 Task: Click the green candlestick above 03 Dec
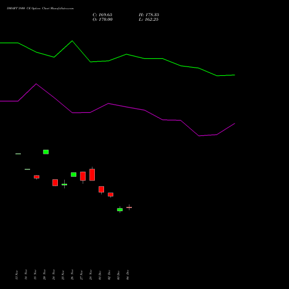tap(120, 209)
